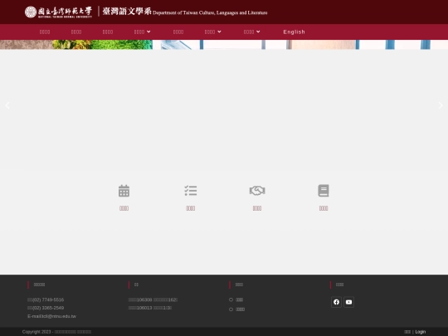Visit the department's YouTube channel

click(x=348, y=302)
